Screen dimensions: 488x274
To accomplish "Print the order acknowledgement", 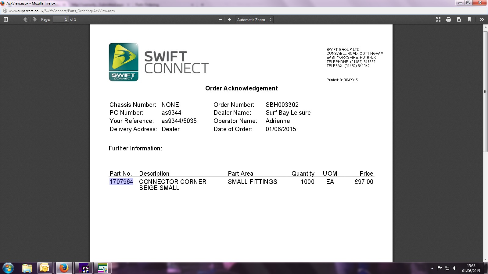I will (449, 19).
